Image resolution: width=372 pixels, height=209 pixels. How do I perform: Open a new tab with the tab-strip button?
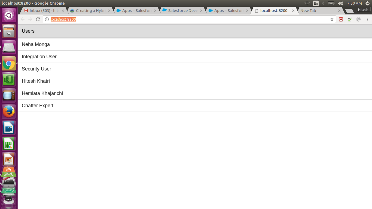[x=349, y=11]
